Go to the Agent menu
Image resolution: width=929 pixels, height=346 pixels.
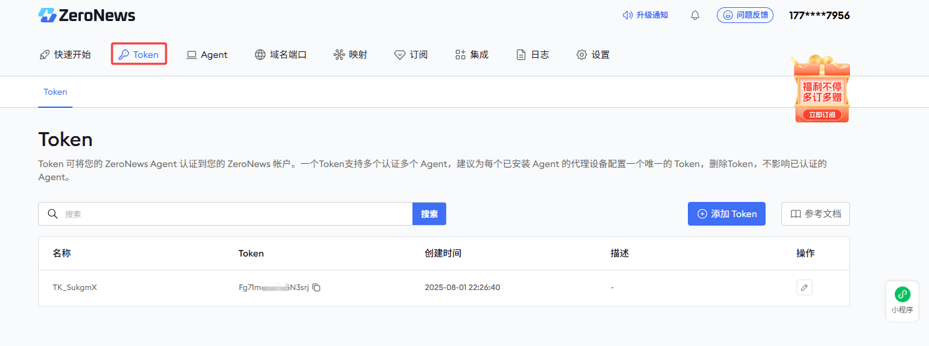[x=207, y=55]
